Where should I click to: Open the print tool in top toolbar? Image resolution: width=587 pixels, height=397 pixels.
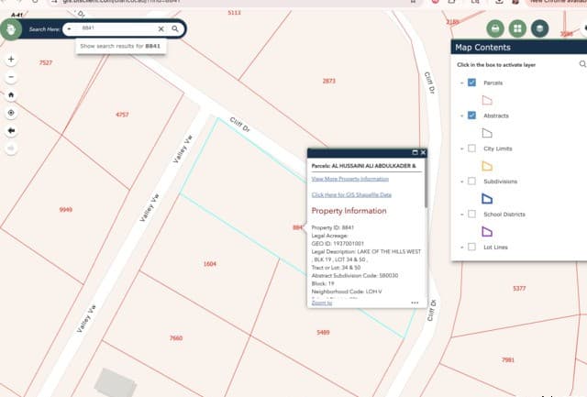coord(495,28)
